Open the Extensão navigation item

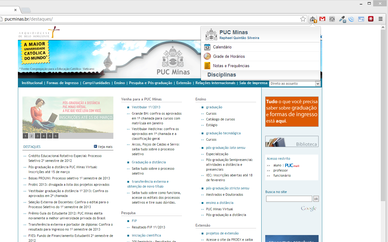pyautogui.click(x=184, y=83)
